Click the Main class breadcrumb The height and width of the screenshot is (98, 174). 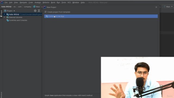point(36,7)
